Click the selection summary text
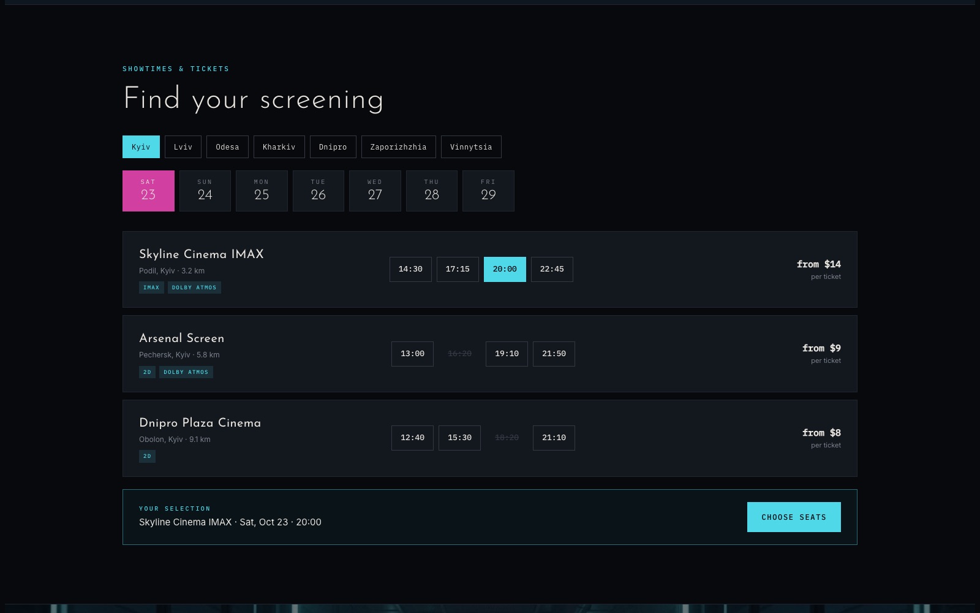Viewport: 980px width, 613px height. click(x=230, y=522)
